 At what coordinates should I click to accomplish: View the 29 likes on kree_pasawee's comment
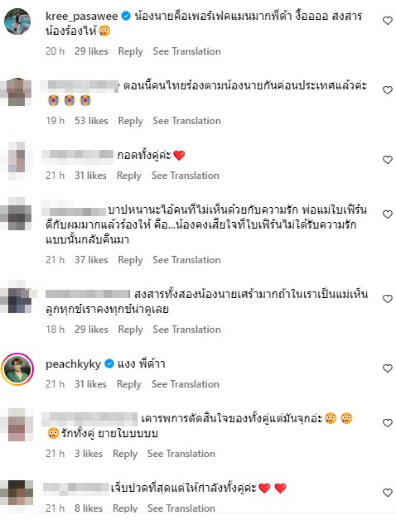[91, 51]
